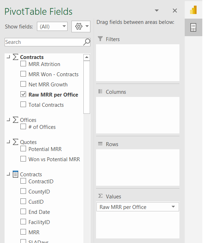Image resolution: width=203 pixels, height=243 pixels.
Task: Click the gear Tools settings icon
Action: pos(78,26)
